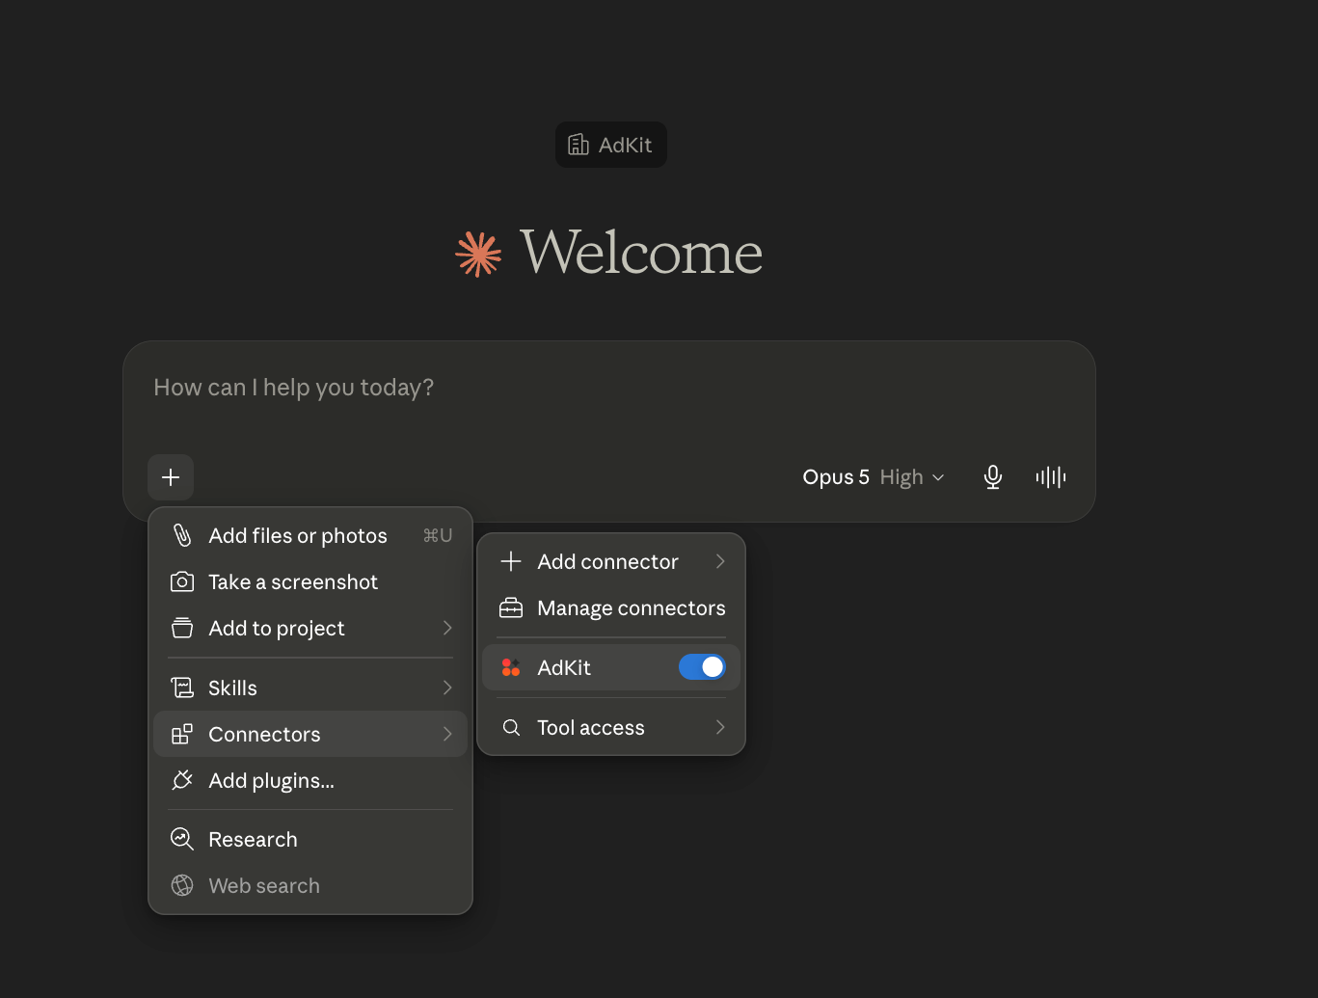Open Manage connectors

point(611,608)
